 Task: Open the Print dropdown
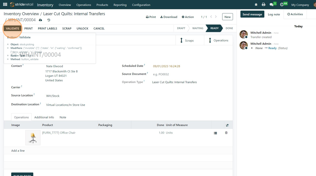coord(151,17)
